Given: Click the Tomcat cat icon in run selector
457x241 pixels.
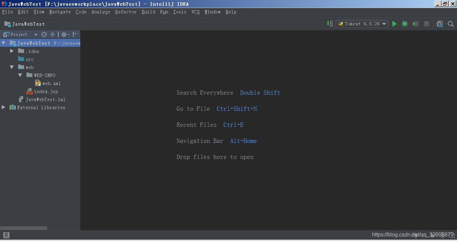Looking at the screenshot, I should (340, 24).
